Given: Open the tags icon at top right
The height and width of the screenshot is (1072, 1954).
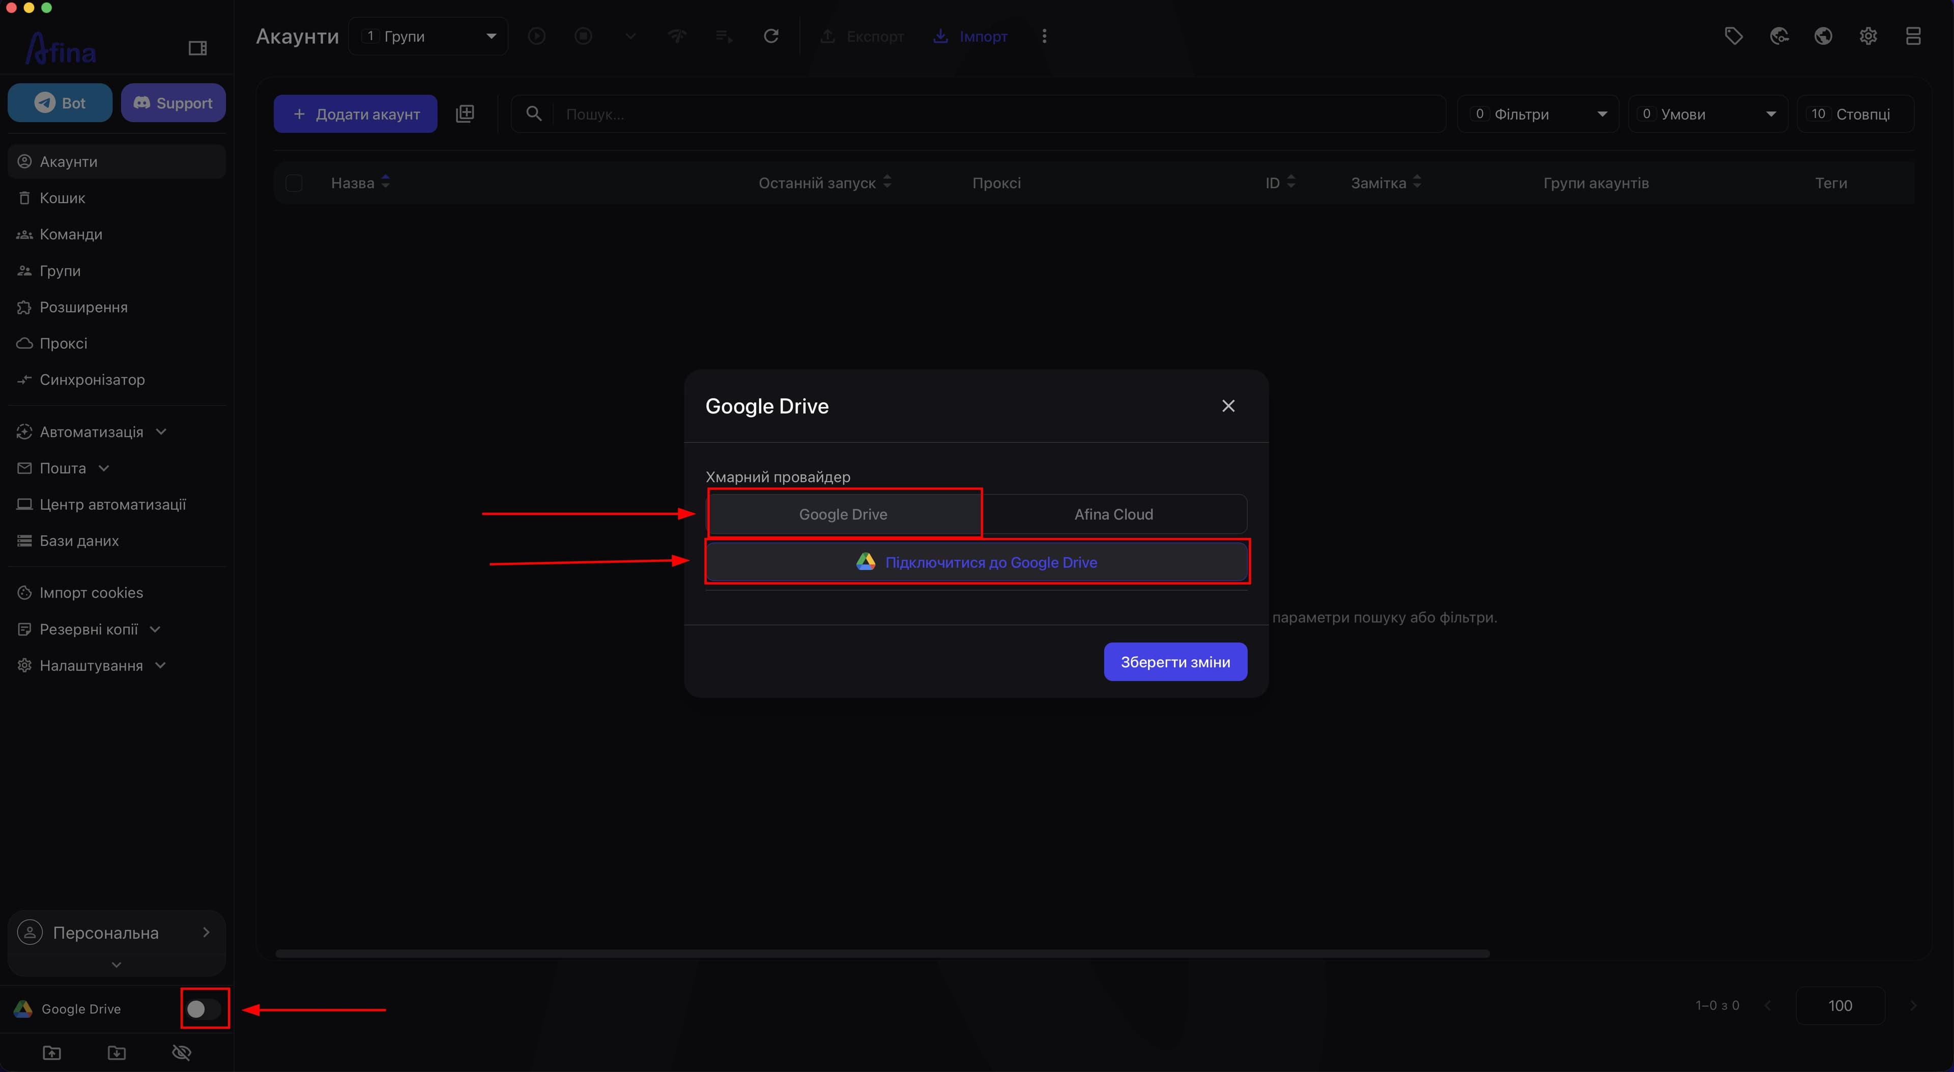Looking at the screenshot, I should (1733, 36).
